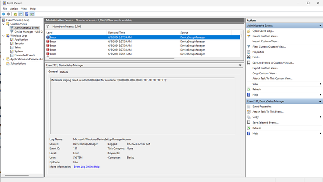Click the event list horizontal scrollbar
Image resolution: width=323 pixels, height=182 pixels.
[112, 59]
